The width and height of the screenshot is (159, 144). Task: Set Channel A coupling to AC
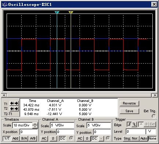coord(44,139)
